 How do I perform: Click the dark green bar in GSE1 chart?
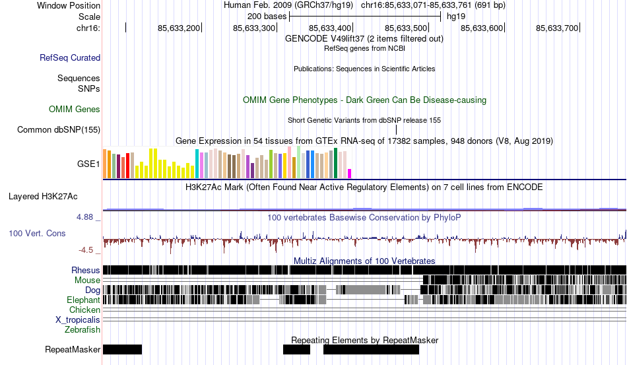(336, 163)
